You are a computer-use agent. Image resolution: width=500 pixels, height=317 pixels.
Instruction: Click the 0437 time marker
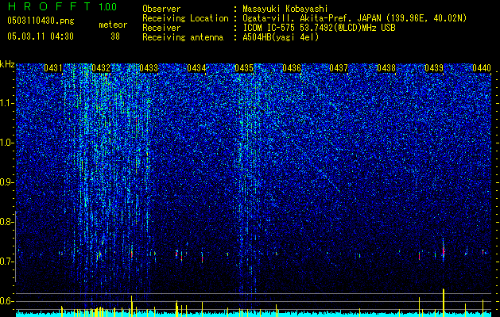click(x=339, y=68)
